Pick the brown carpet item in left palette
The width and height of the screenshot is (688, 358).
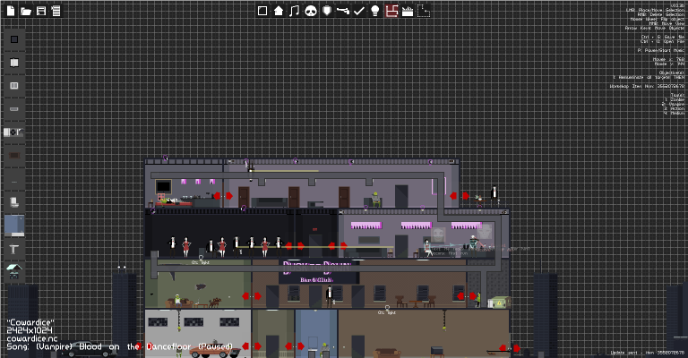(14, 155)
